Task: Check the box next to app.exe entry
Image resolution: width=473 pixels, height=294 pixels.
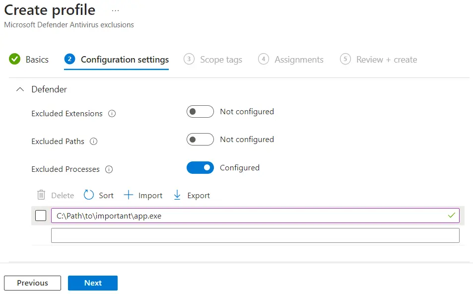Action: [x=41, y=216]
